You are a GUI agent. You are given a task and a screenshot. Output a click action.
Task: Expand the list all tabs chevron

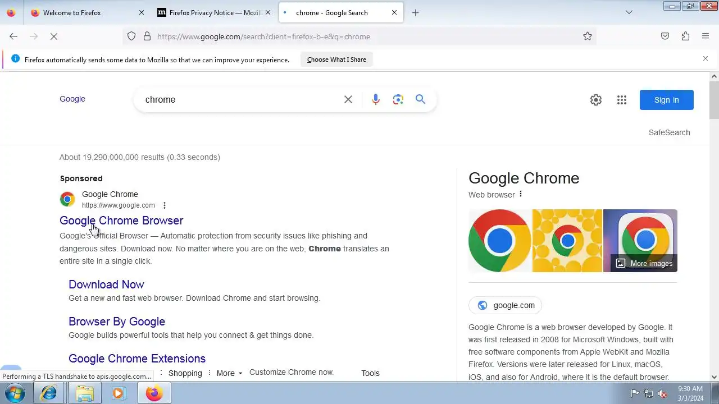coord(629,12)
